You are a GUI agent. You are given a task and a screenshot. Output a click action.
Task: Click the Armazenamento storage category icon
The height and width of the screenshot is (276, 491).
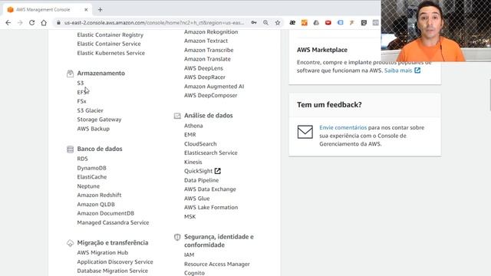70,74
